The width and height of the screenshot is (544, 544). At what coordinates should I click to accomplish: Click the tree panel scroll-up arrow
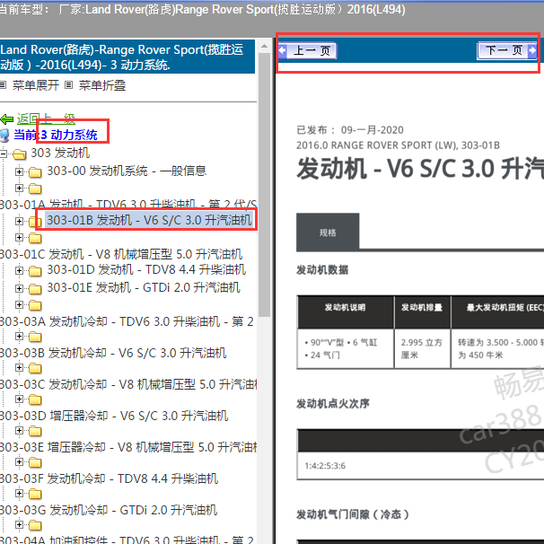click(x=264, y=46)
